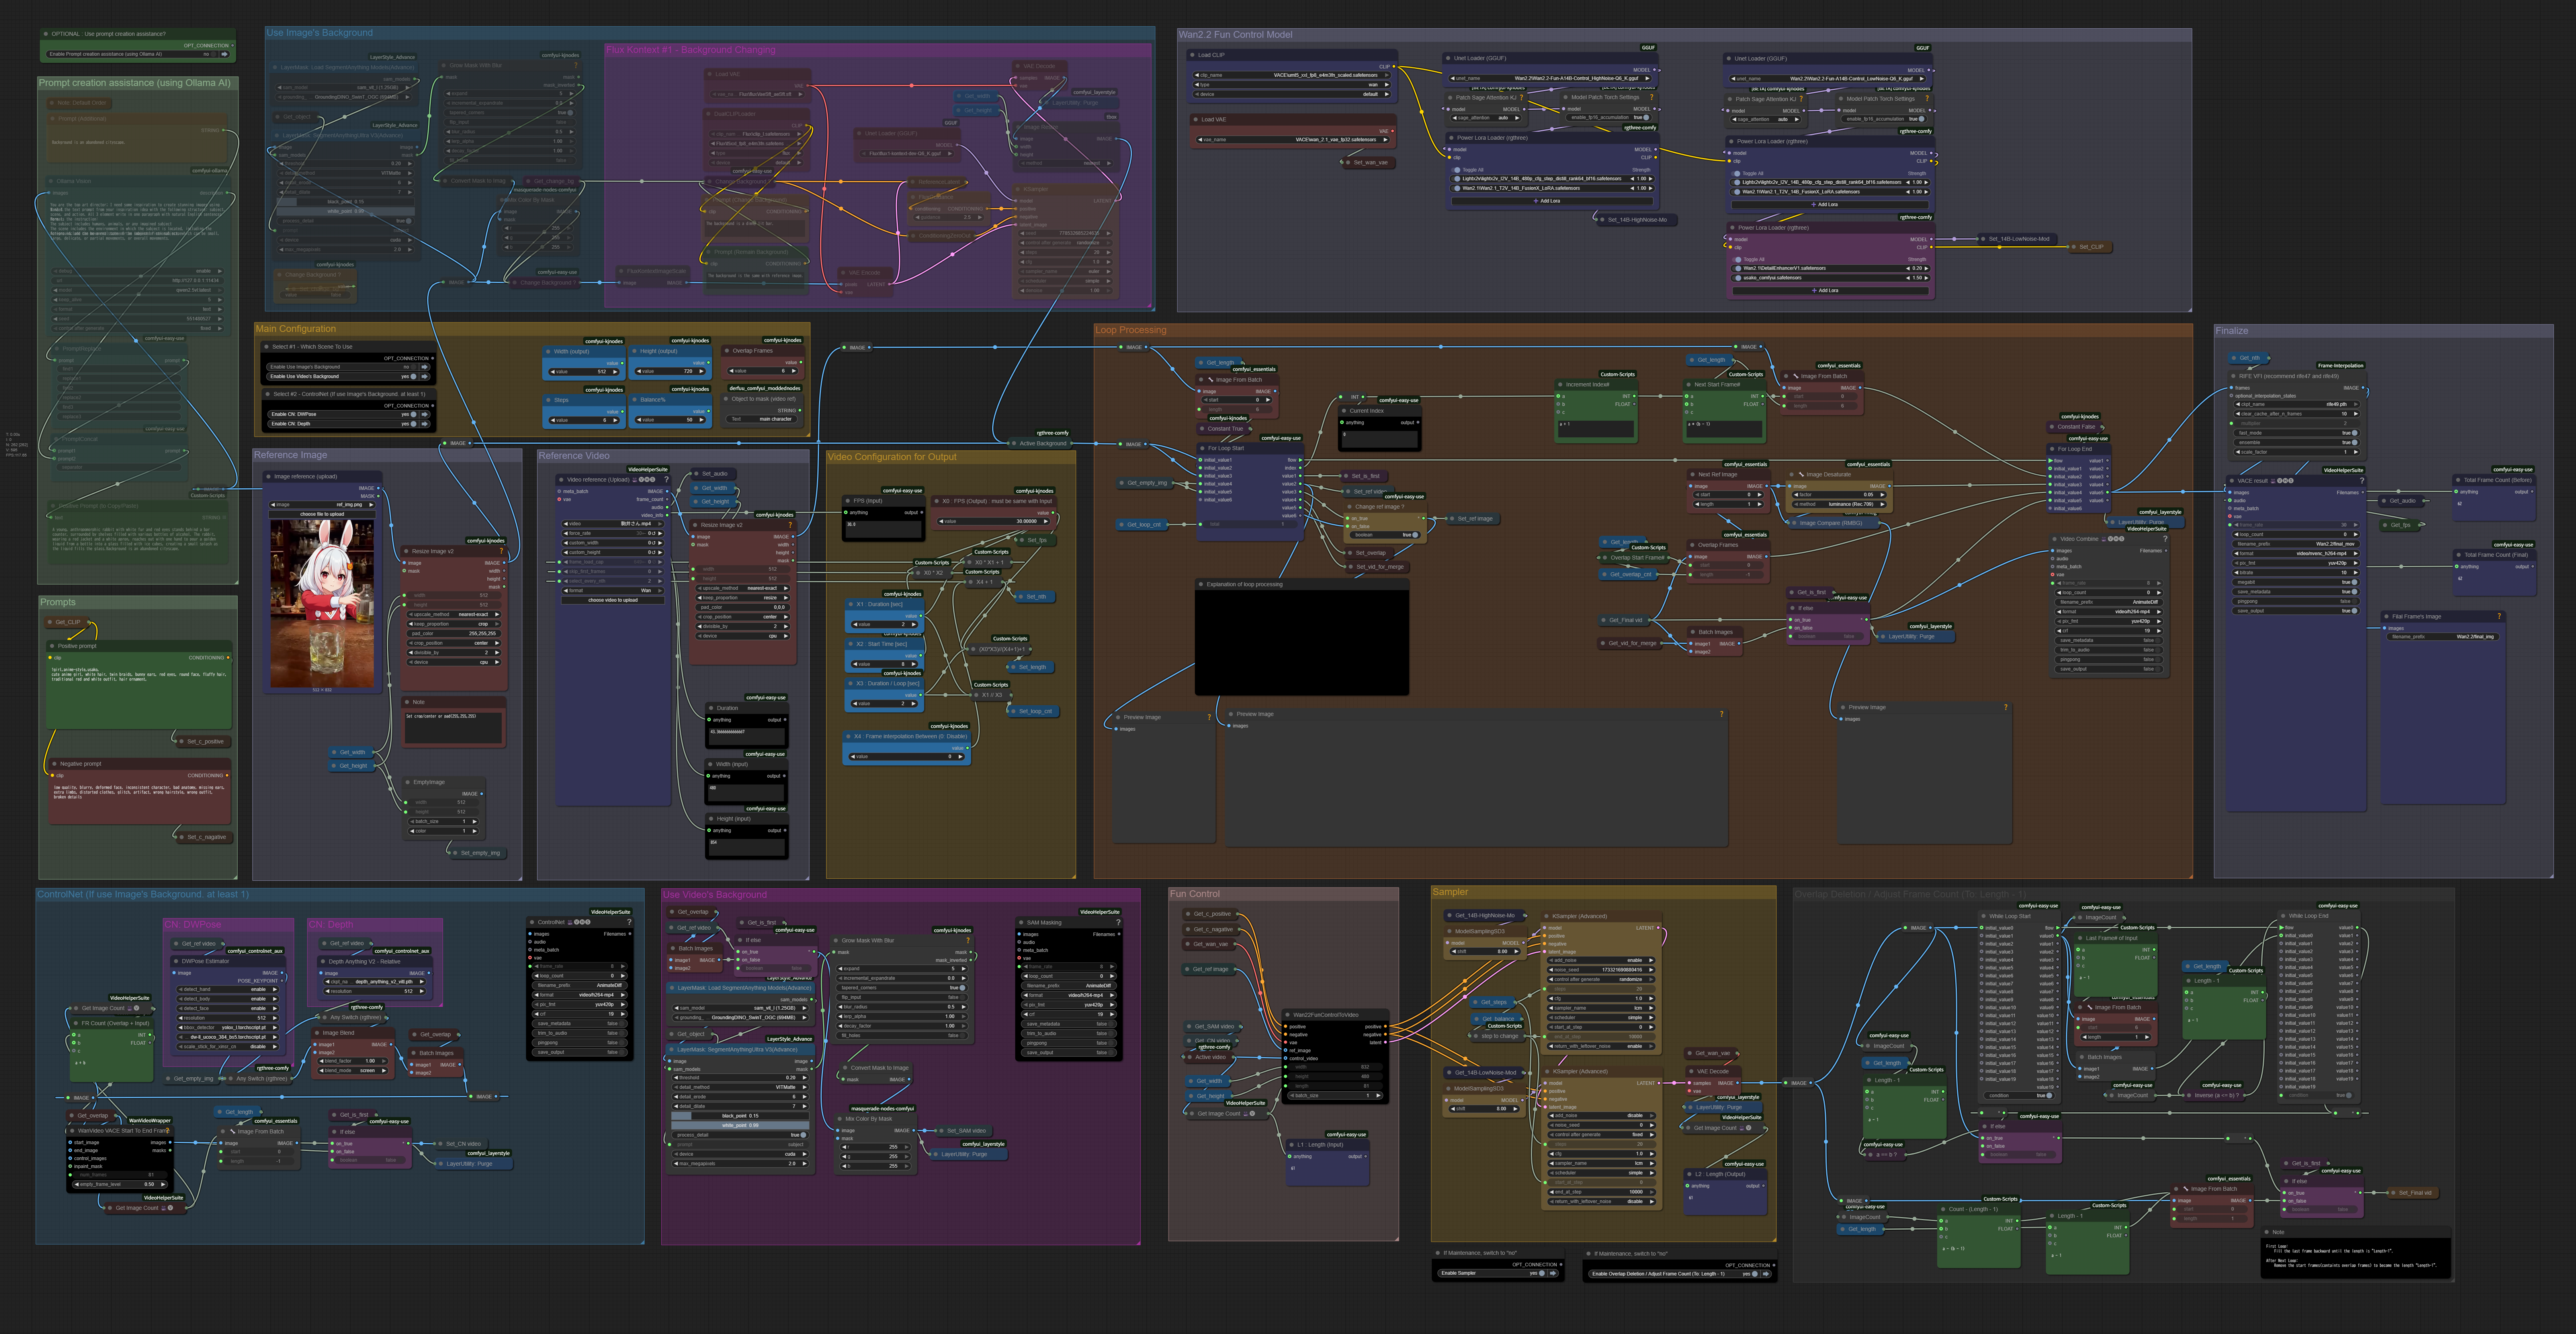
Task: Toggle Enable Use Image's Background switch
Action: [x=413, y=367]
